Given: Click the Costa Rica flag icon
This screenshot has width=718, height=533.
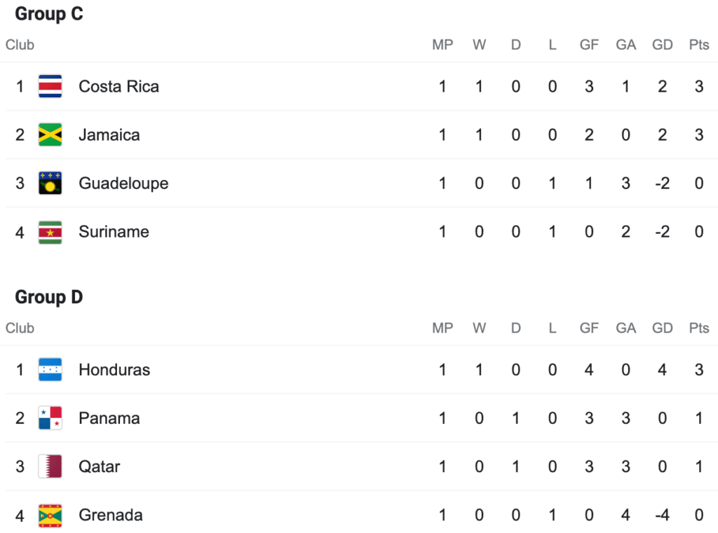Looking at the screenshot, I should [x=50, y=86].
